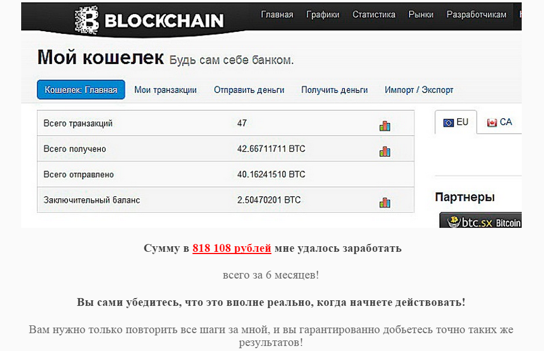Open chart icon for final balance row

[x=385, y=202]
